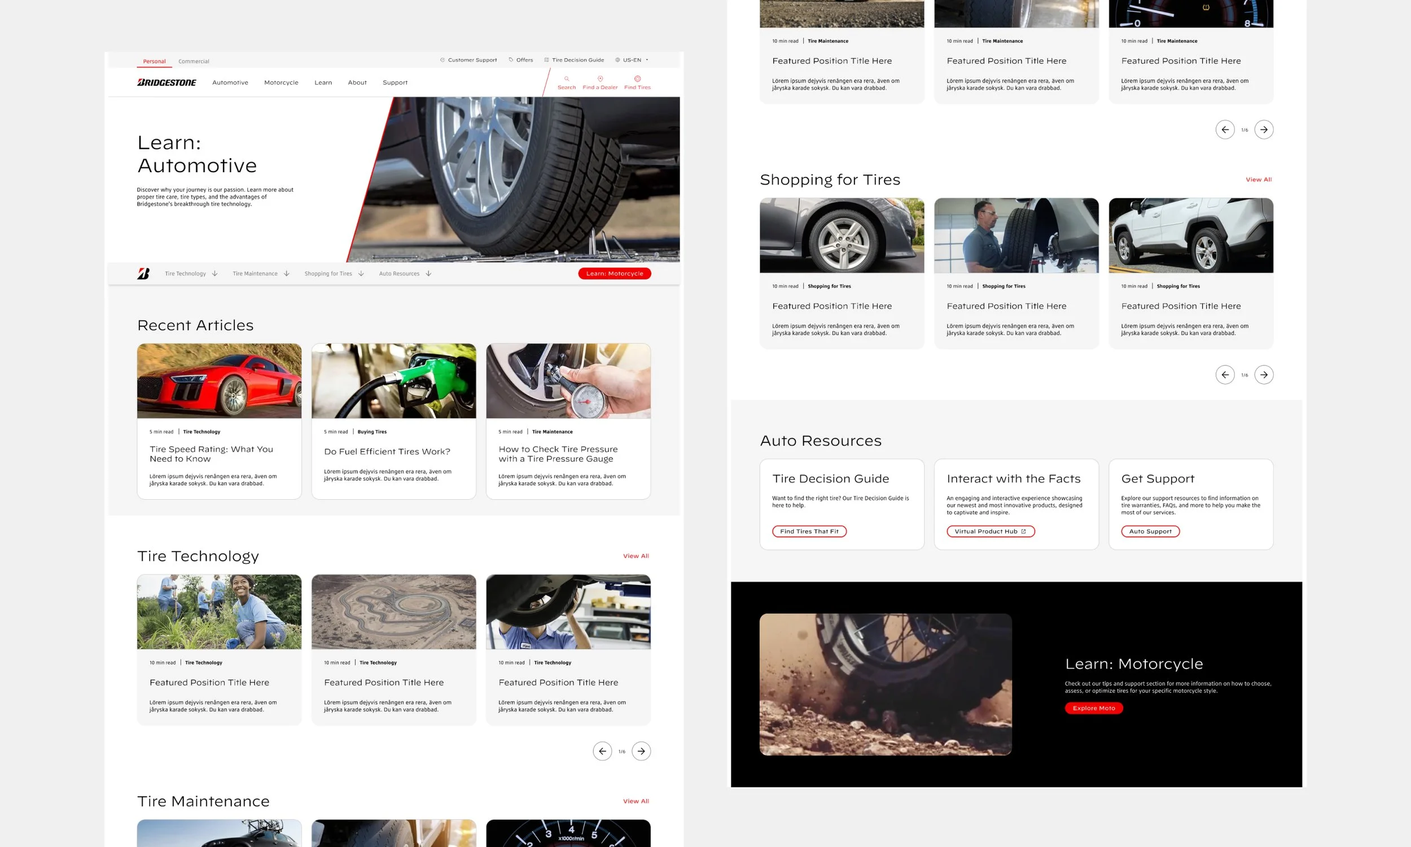This screenshot has width=1411, height=847.
Task: Click the Find Tires icon
Action: (x=637, y=78)
